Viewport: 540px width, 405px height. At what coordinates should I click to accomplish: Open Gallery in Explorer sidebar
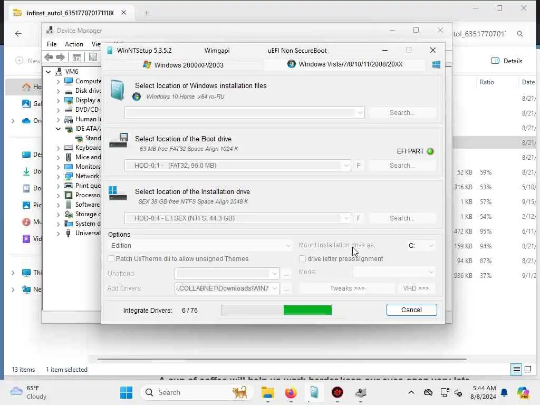pos(32,103)
